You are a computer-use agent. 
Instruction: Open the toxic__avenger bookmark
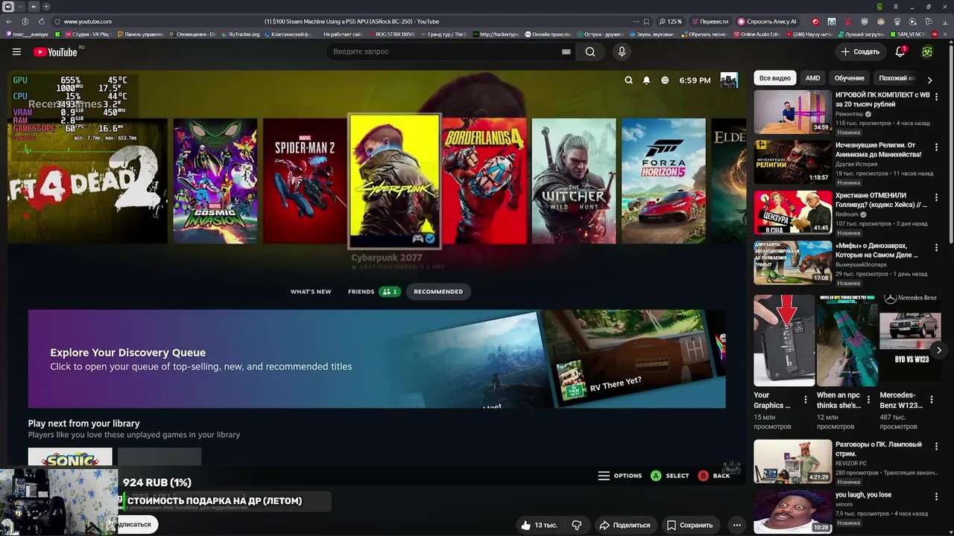(x=27, y=34)
